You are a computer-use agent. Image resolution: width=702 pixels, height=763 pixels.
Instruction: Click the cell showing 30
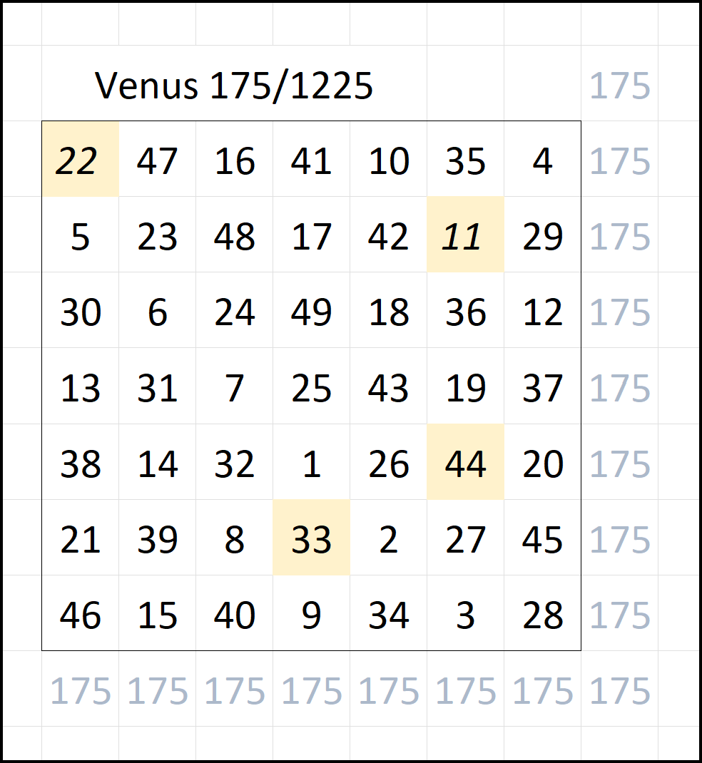coord(80,312)
